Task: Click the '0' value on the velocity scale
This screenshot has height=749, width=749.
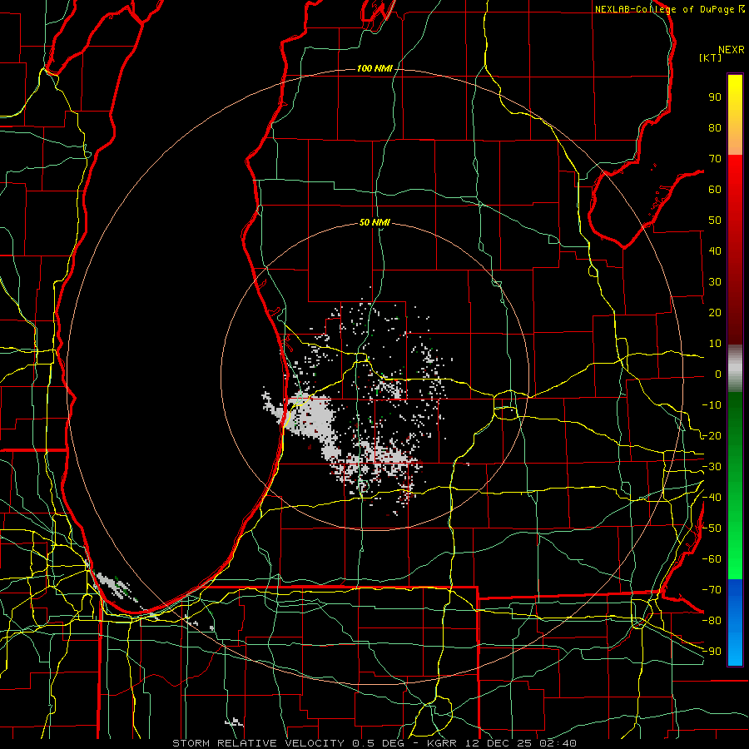Action: click(x=718, y=374)
